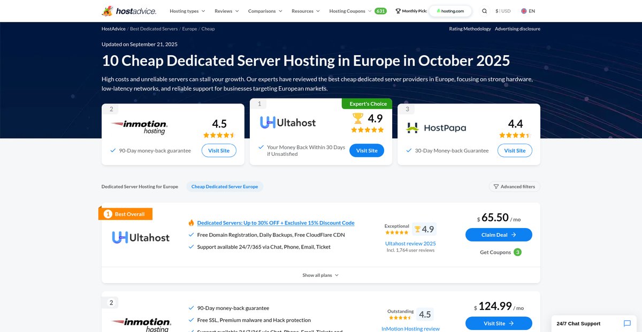Visit Site for InMotion Hosting top card

(x=219, y=150)
